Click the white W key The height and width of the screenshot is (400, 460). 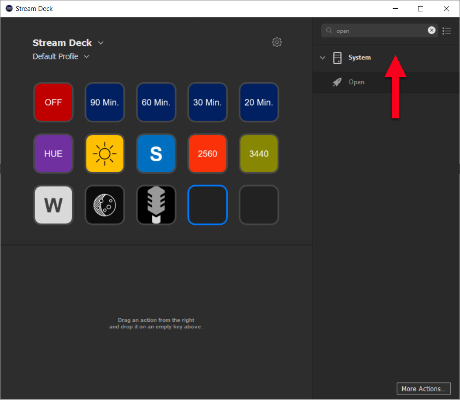click(x=53, y=205)
